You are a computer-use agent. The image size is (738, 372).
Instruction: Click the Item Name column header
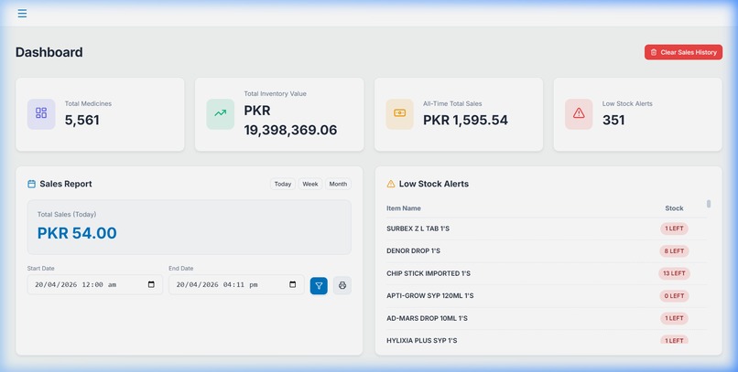[404, 208]
